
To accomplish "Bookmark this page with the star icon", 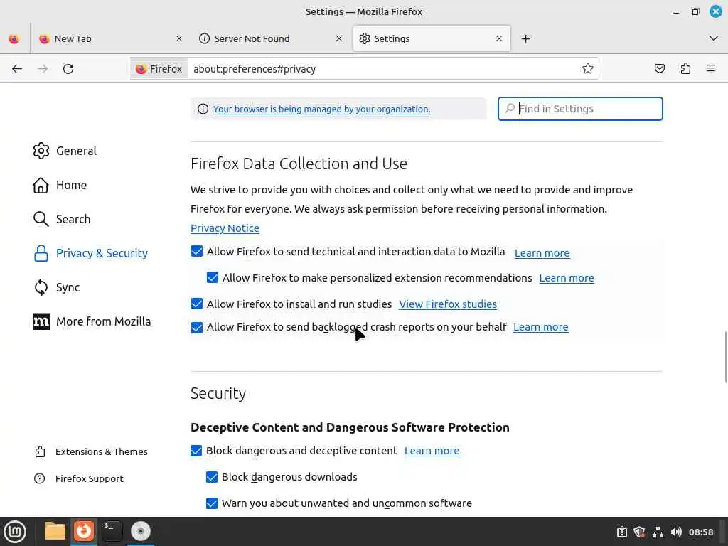I will tap(588, 69).
